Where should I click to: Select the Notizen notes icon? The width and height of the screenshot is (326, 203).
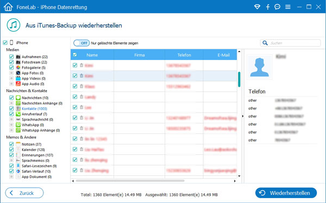click(18, 144)
